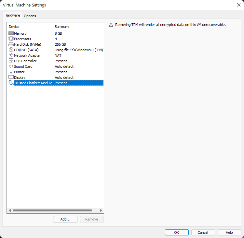Click the Display Auto detect summary

(64, 77)
